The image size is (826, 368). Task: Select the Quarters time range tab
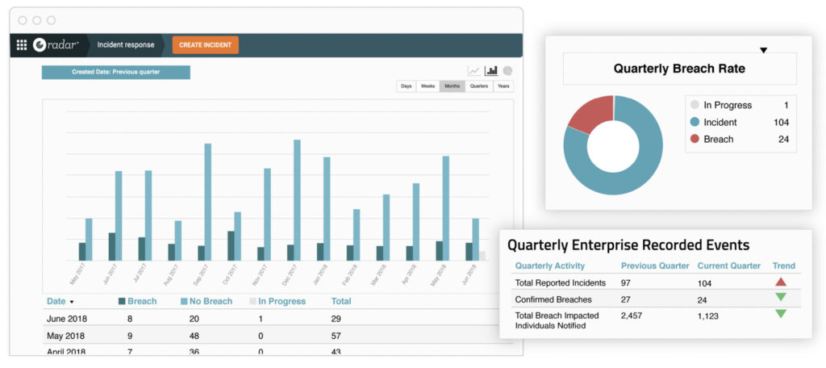(479, 86)
